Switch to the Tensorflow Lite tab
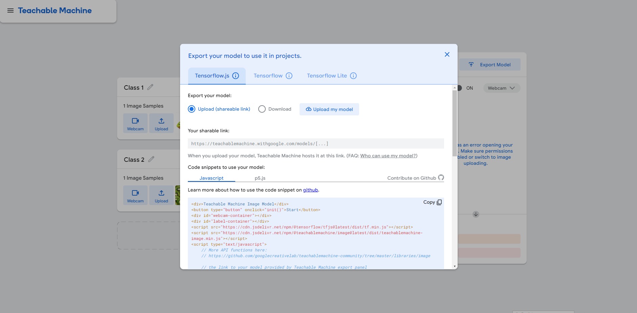Viewport: 637px width, 313px height. (x=332, y=76)
